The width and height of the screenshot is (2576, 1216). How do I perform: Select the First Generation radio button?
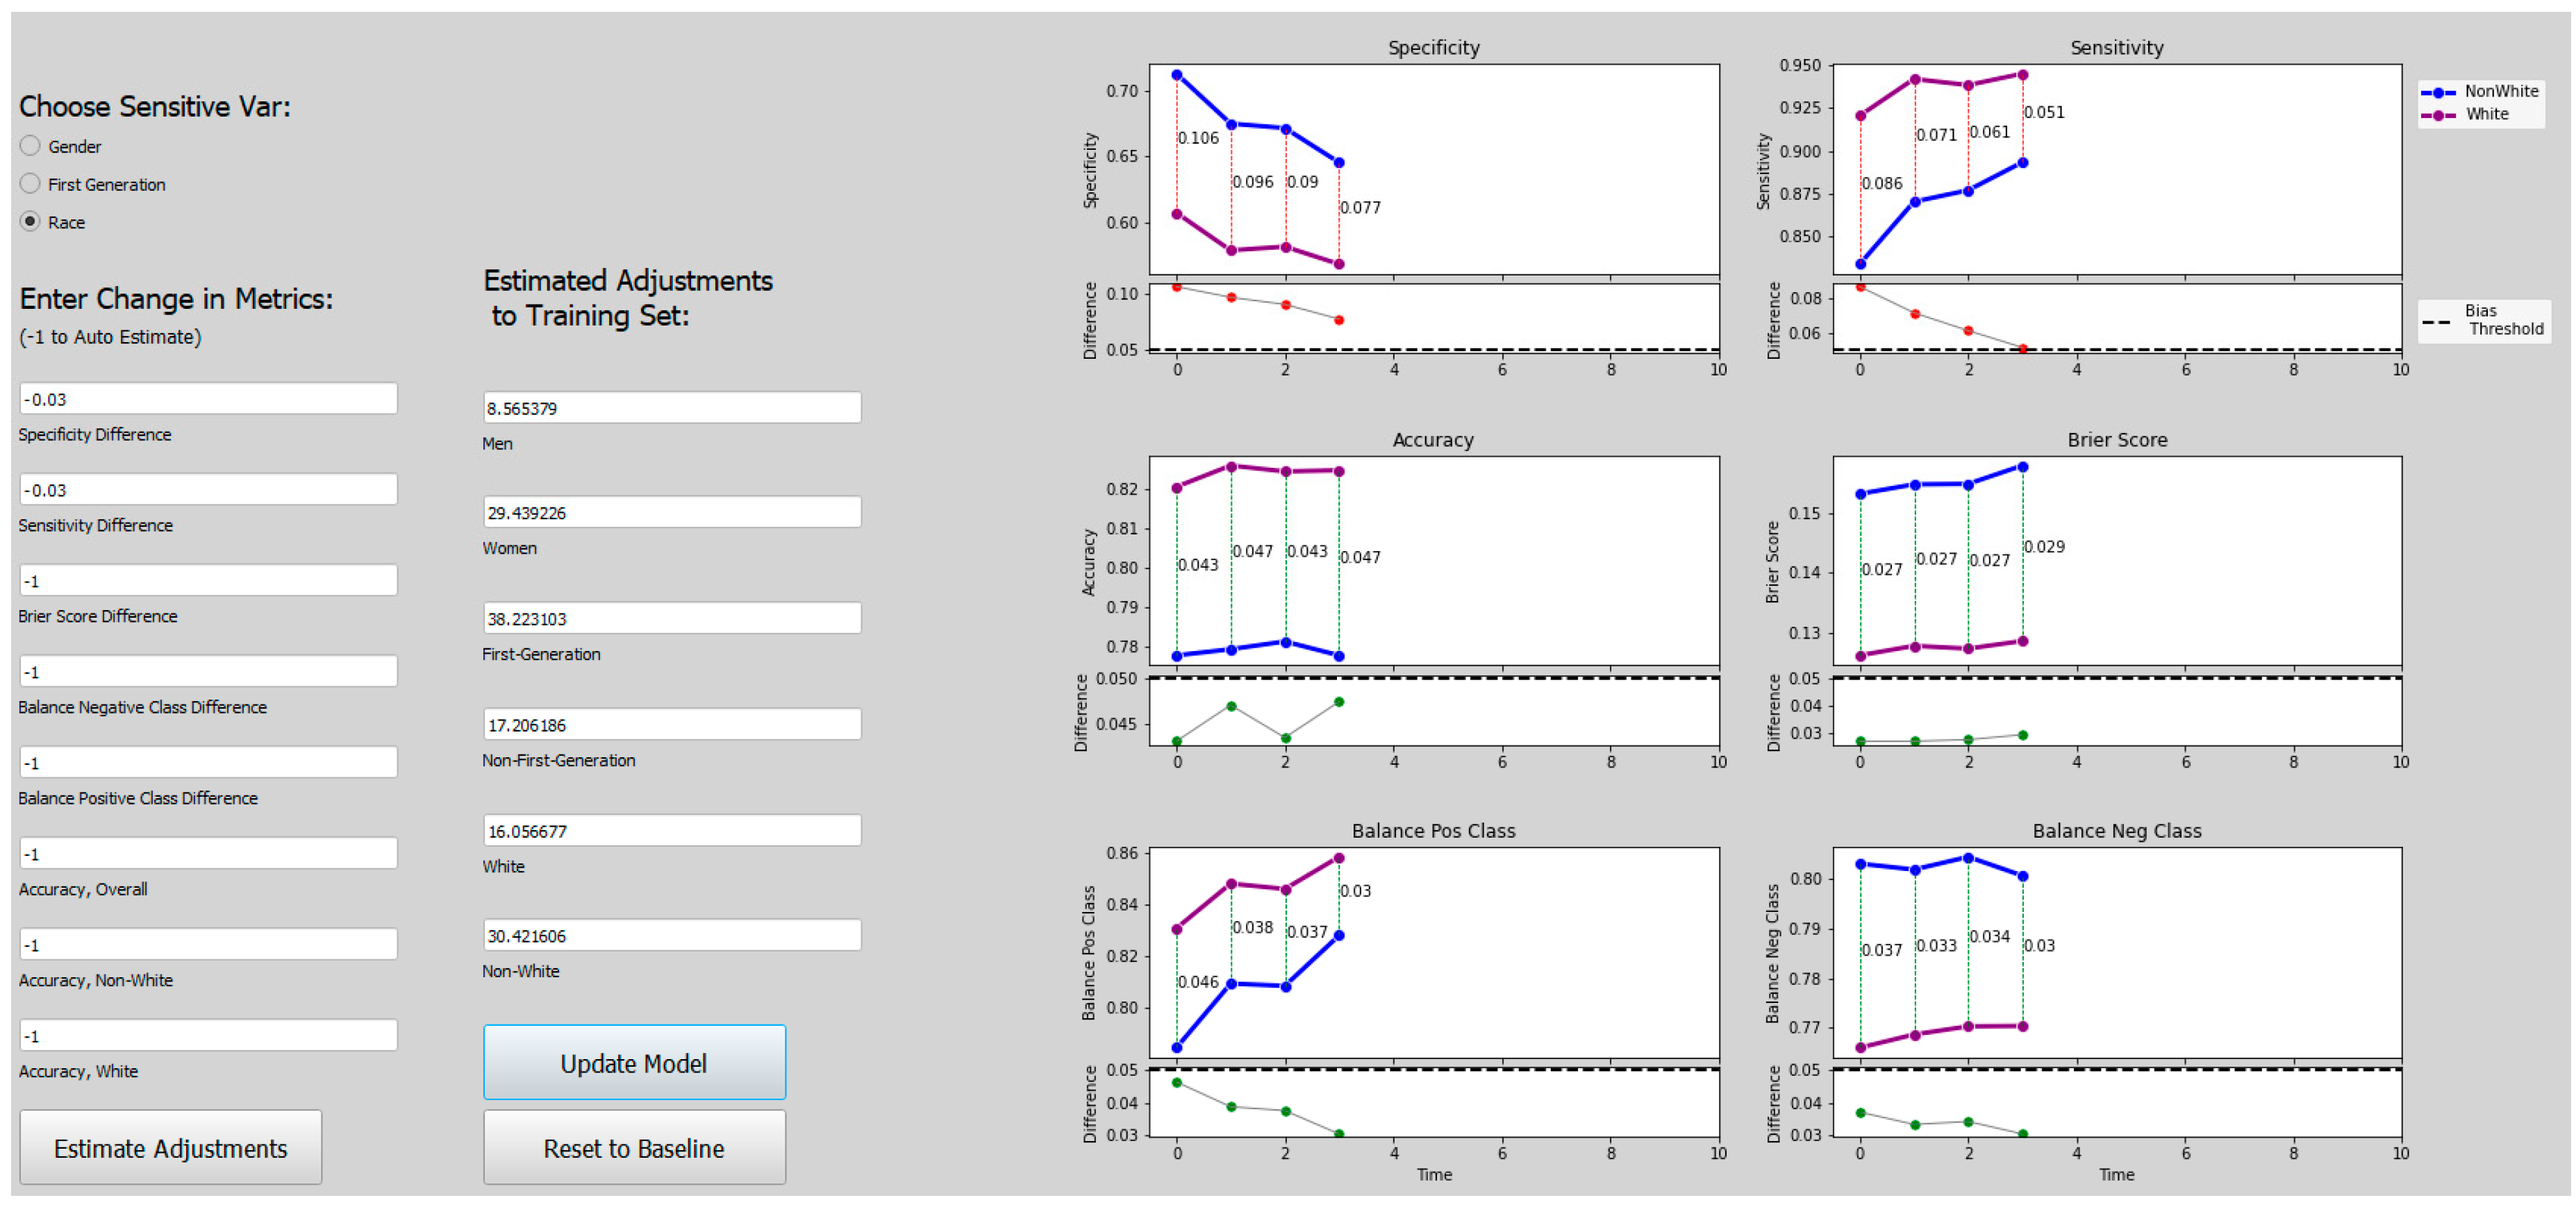pos(30,184)
